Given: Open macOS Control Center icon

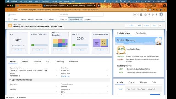Looking at the screenshot, I should click(x=149, y=1).
